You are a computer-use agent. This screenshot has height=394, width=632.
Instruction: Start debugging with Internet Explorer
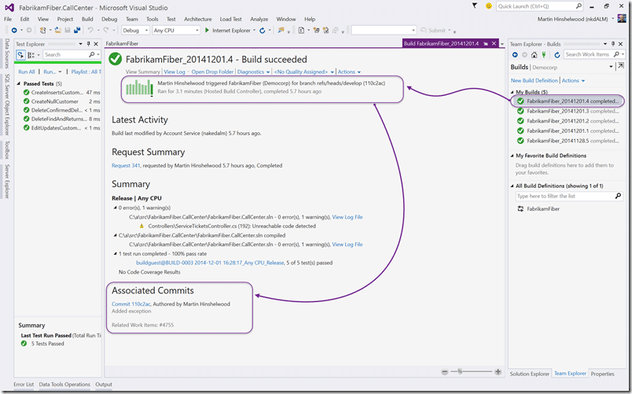(228, 30)
